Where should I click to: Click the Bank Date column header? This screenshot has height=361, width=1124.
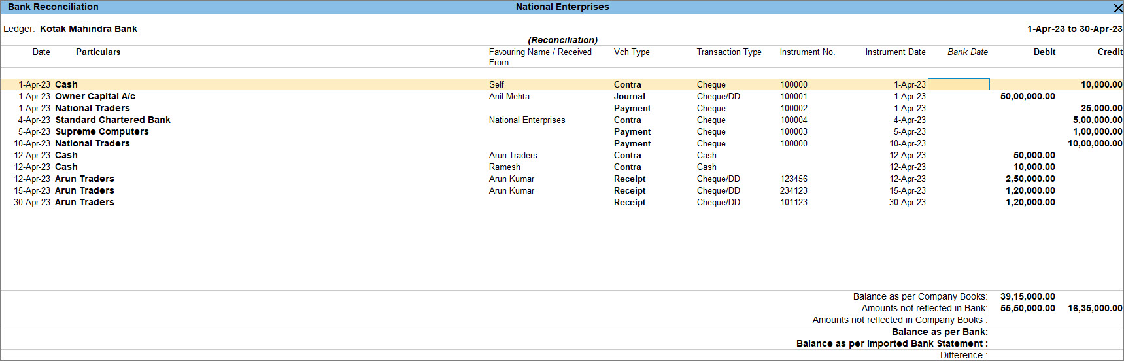click(968, 52)
